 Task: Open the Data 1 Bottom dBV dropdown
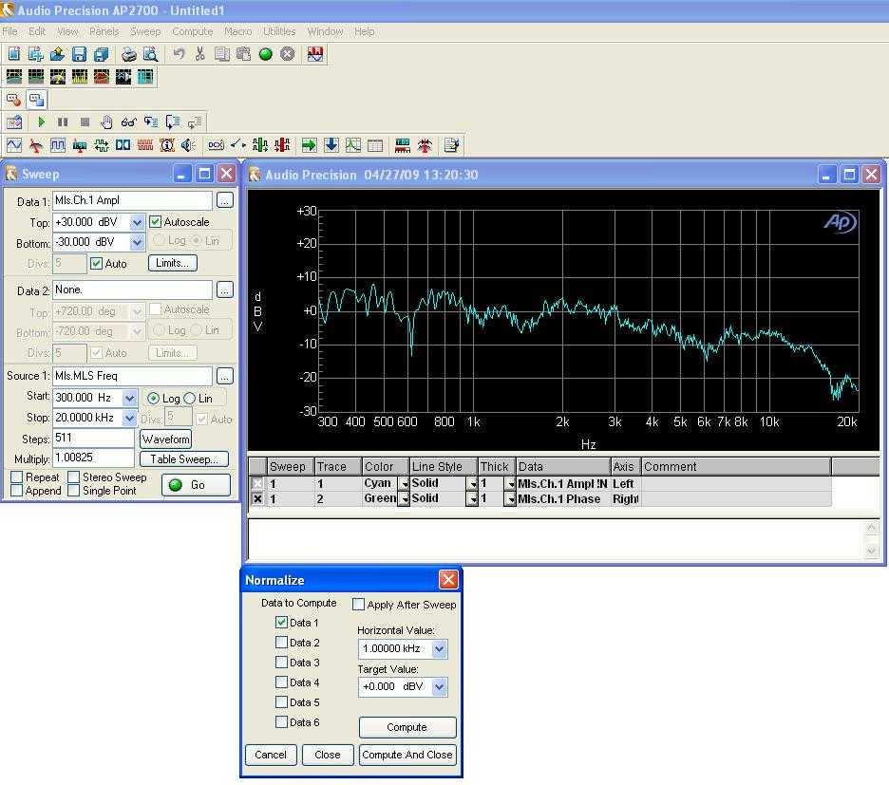tap(137, 243)
